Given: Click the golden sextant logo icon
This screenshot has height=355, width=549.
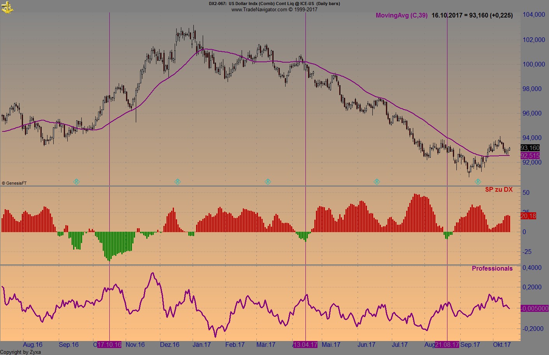Looking at the screenshot, I should tap(8, 7).
